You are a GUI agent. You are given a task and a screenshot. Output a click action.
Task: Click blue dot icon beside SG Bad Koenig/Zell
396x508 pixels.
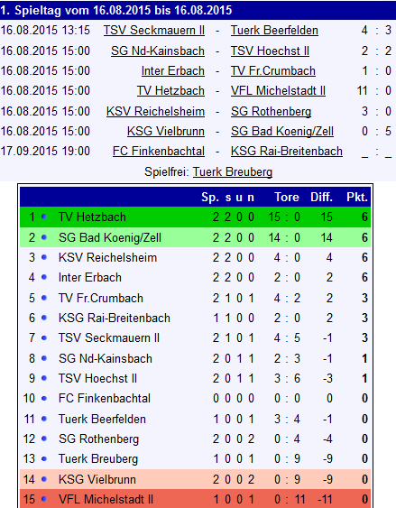point(44,237)
